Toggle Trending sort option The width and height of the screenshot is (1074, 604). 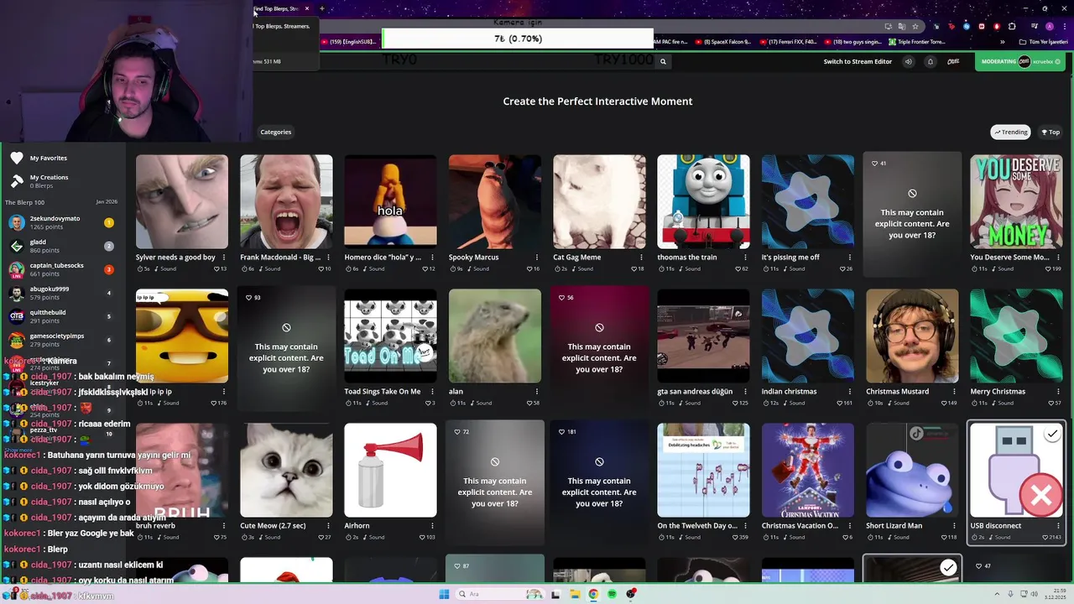click(x=1011, y=132)
